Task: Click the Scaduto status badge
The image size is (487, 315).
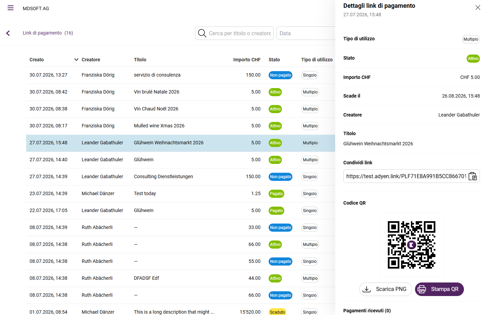Action: tap(277, 312)
